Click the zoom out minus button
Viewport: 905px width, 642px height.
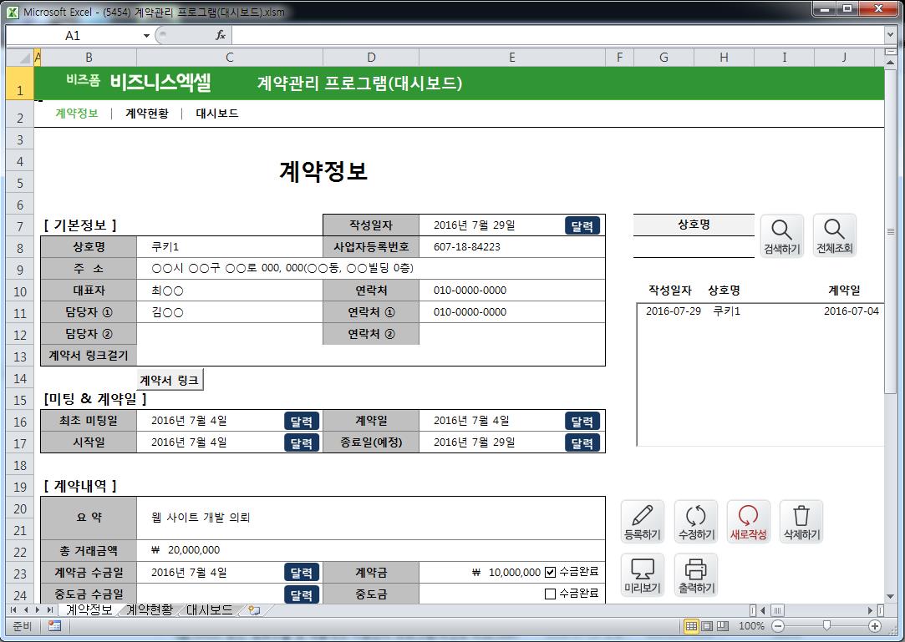point(778,626)
